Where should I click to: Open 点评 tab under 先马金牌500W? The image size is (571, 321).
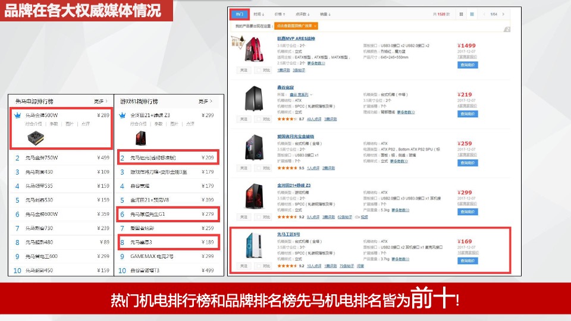(86, 124)
